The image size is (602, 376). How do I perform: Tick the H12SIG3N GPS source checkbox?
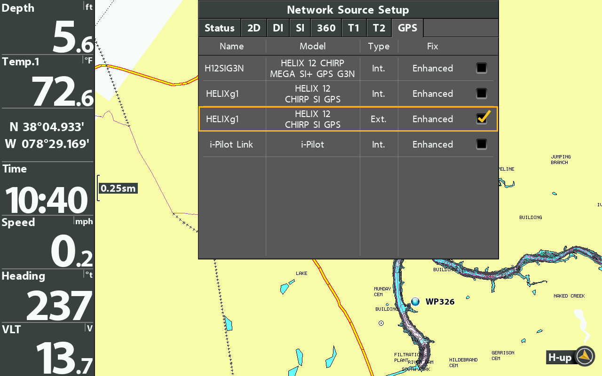[x=481, y=68]
